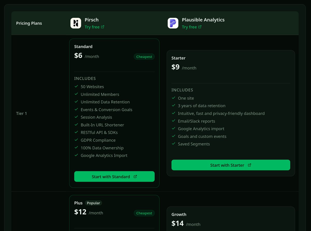Click external-link icon in Start with Starter

[x=250, y=165]
